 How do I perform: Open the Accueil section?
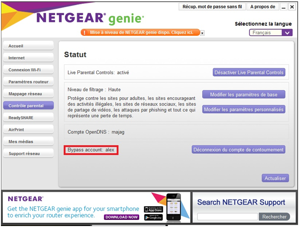[29, 46]
